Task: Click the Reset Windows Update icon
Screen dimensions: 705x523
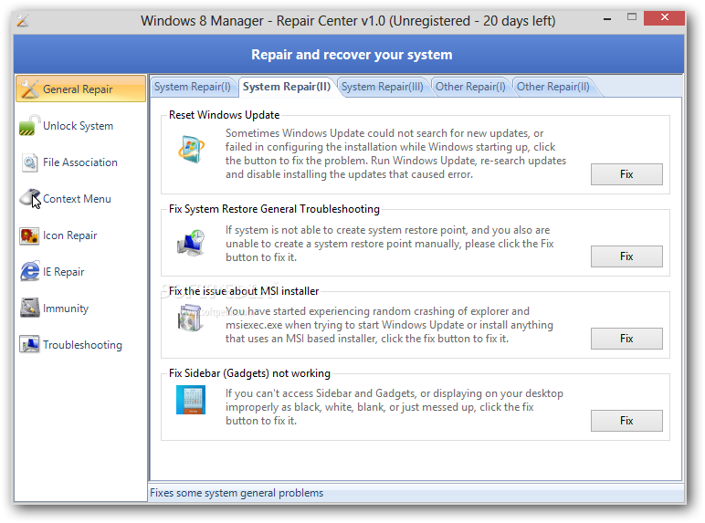Action: pos(191,149)
